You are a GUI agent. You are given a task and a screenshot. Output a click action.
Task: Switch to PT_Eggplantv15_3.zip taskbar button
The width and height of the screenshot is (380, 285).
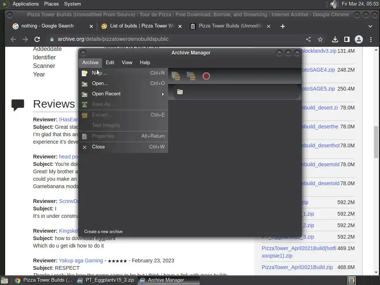coord(106,280)
